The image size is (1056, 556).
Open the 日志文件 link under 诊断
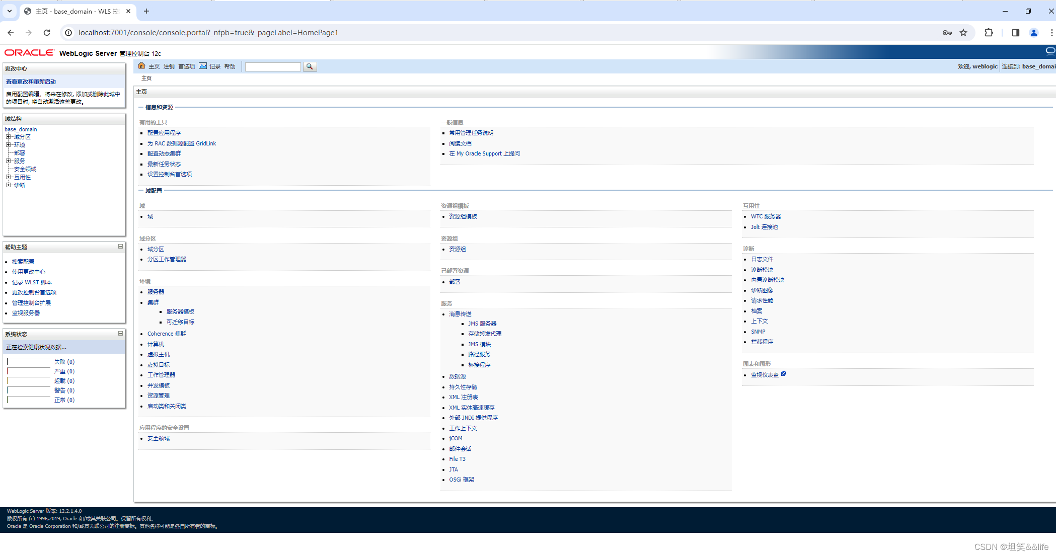pos(762,259)
